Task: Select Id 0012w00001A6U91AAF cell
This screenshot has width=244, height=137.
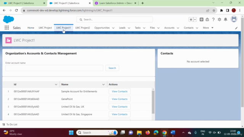Action: click(26, 91)
